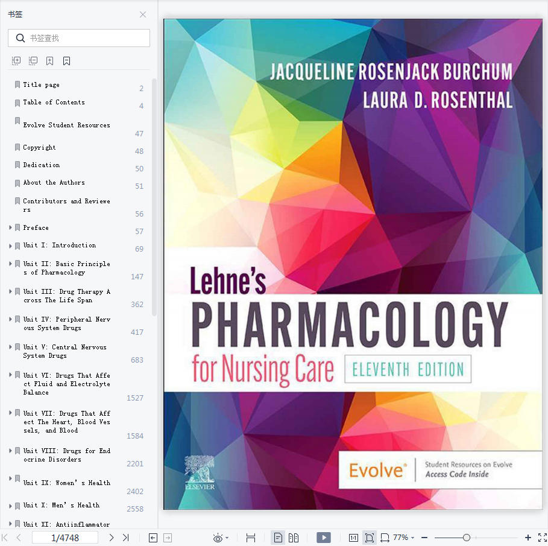Select Unit I: Introduction bookmark title
The width and height of the screenshot is (548, 546).
(x=60, y=245)
